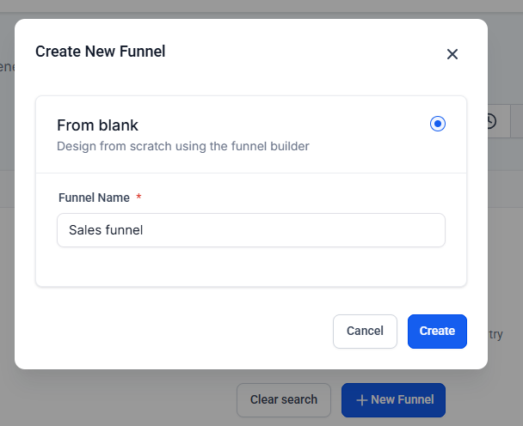The image size is (523, 426).
Task: Select the From blank radio button
Action: [438, 125]
